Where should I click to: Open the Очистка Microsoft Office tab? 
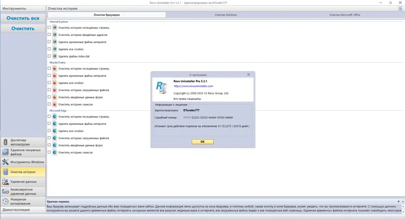coord(345,15)
